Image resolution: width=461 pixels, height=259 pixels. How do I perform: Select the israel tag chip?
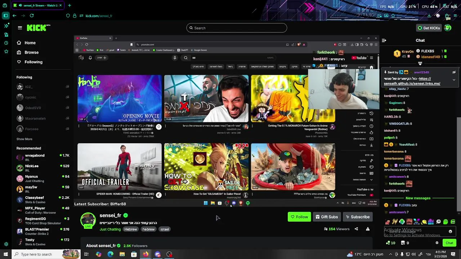tap(165, 230)
